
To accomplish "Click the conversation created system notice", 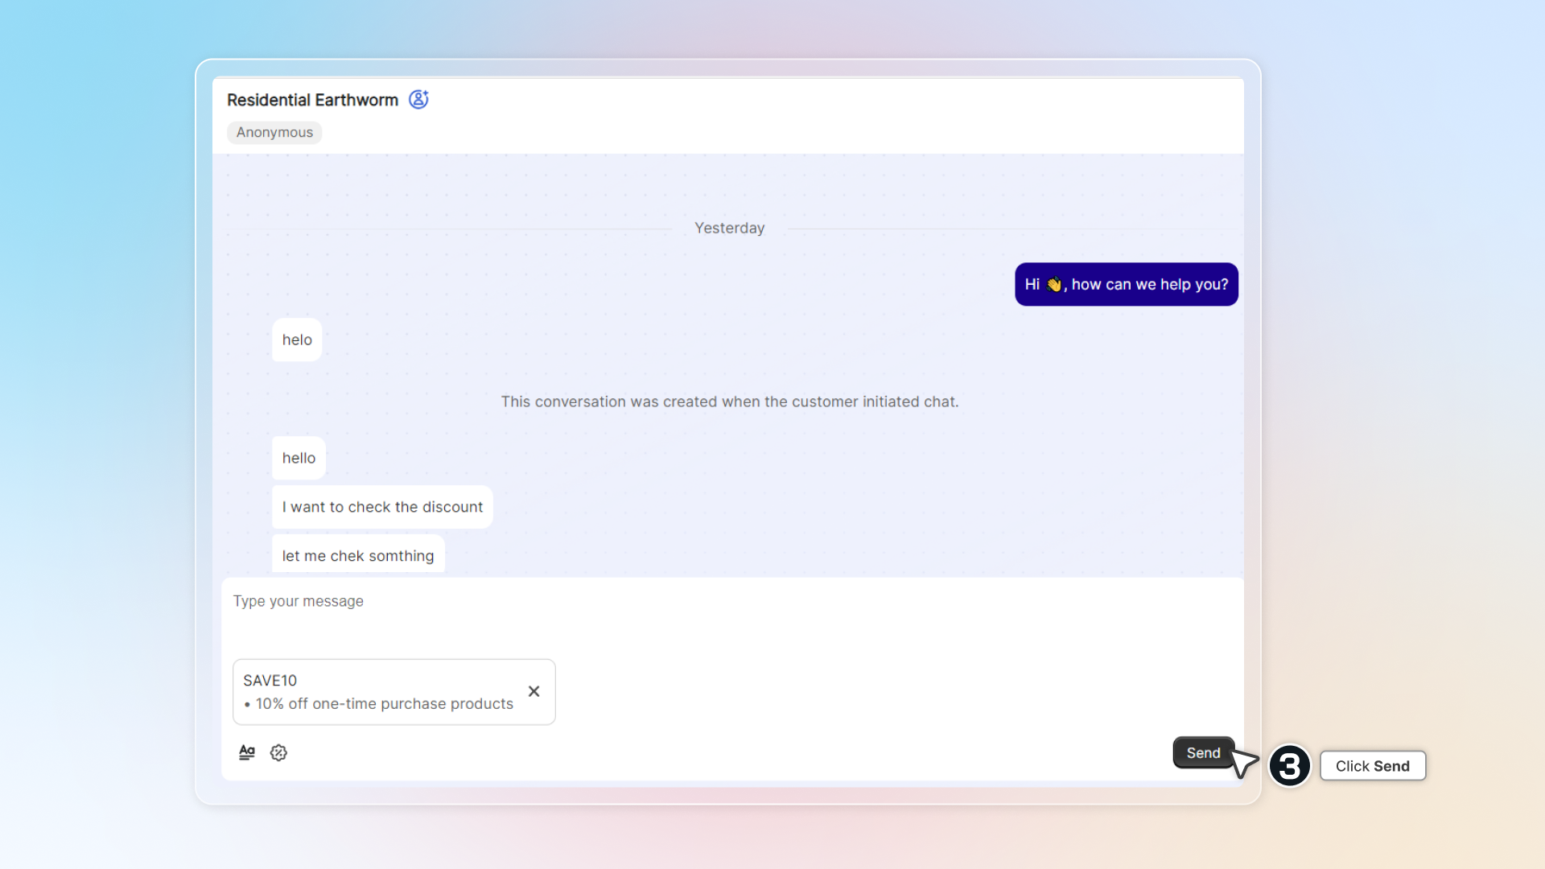I will tap(729, 402).
